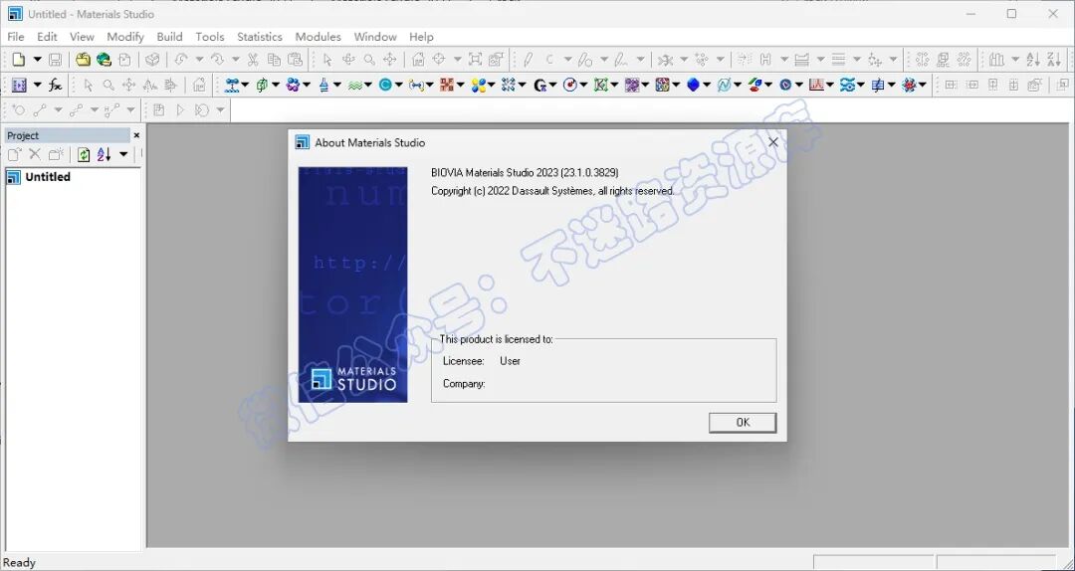Click the green K module icon

click(x=600, y=85)
